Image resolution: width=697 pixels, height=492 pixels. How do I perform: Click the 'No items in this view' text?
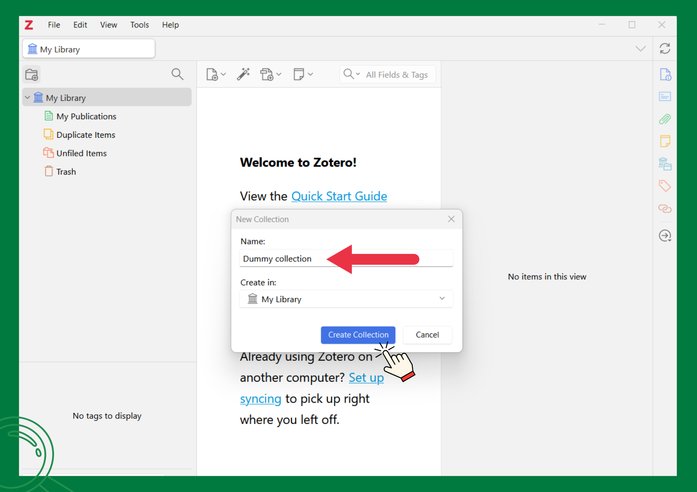(547, 277)
